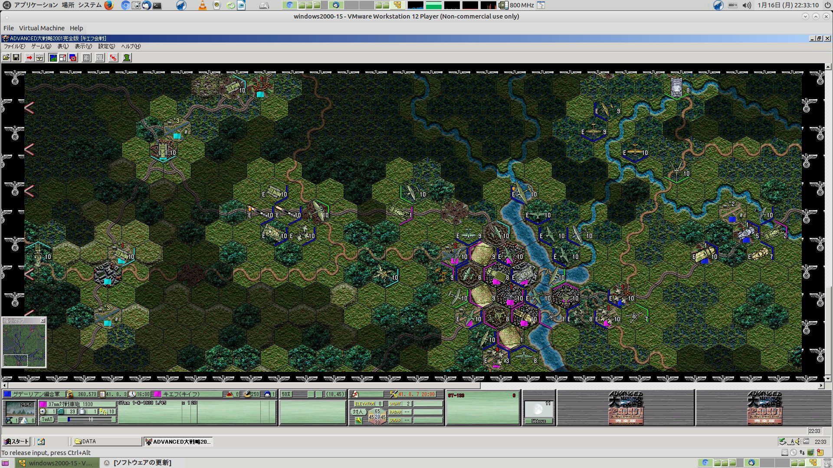The height and width of the screenshot is (468, 833).
Task: Click the ソフトウェアの更新 host taskbar button
Action: pos(139,463)
